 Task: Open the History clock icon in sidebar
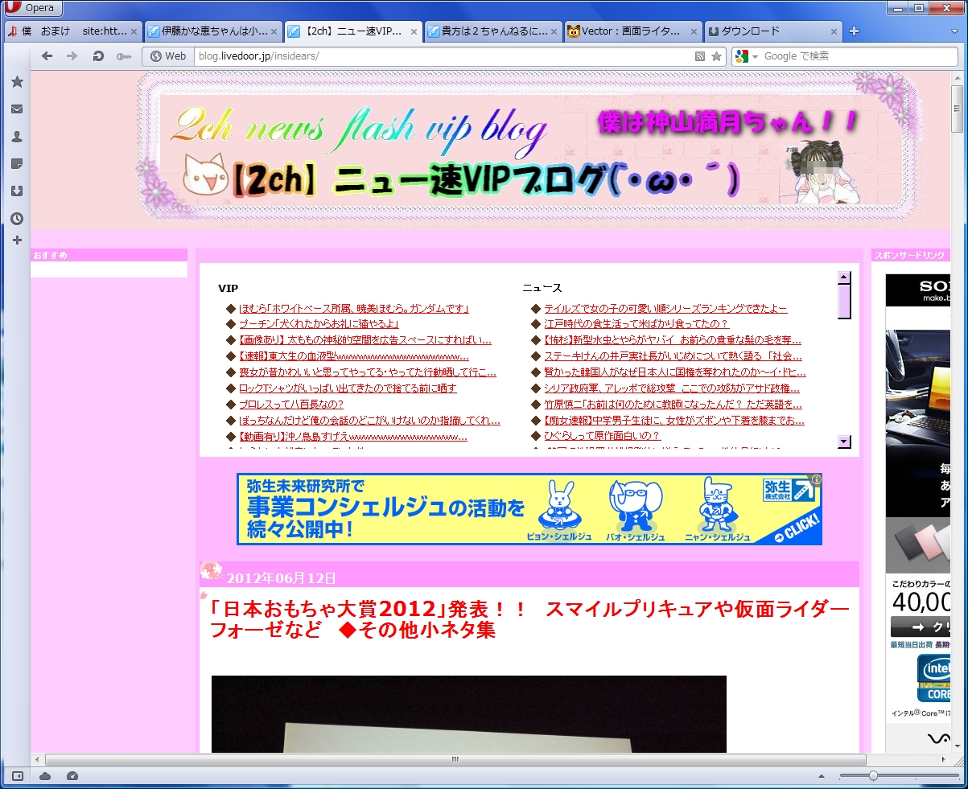click(17, 219)
